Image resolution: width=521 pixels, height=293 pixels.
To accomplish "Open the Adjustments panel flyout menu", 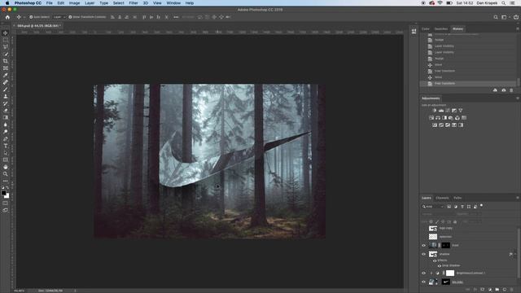I will click(x=518, y=98).
